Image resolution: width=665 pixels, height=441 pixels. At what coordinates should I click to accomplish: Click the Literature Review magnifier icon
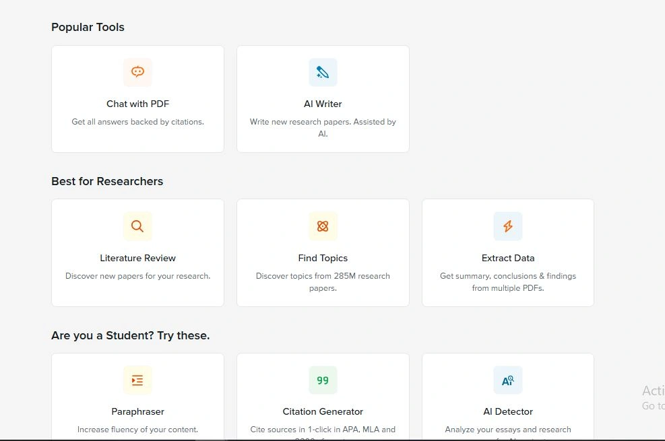pos(137,226)
